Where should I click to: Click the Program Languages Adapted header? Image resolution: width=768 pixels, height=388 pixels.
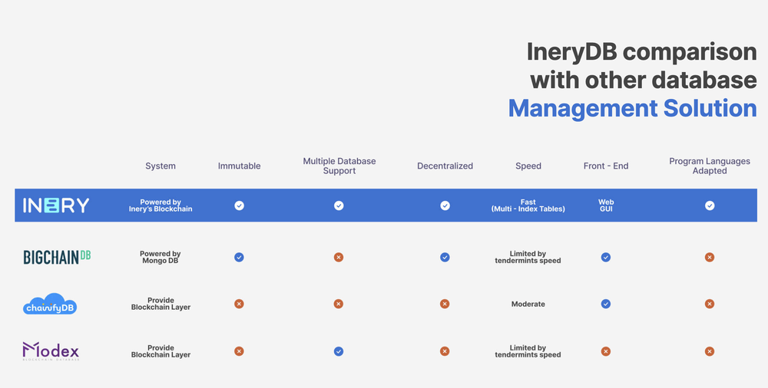(710, 166)
